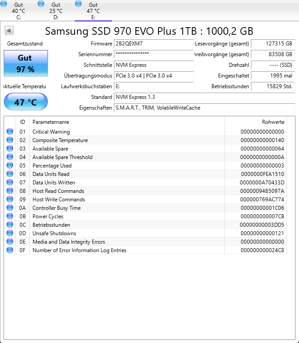Go back with the left arrow button

tap(9, 30)
